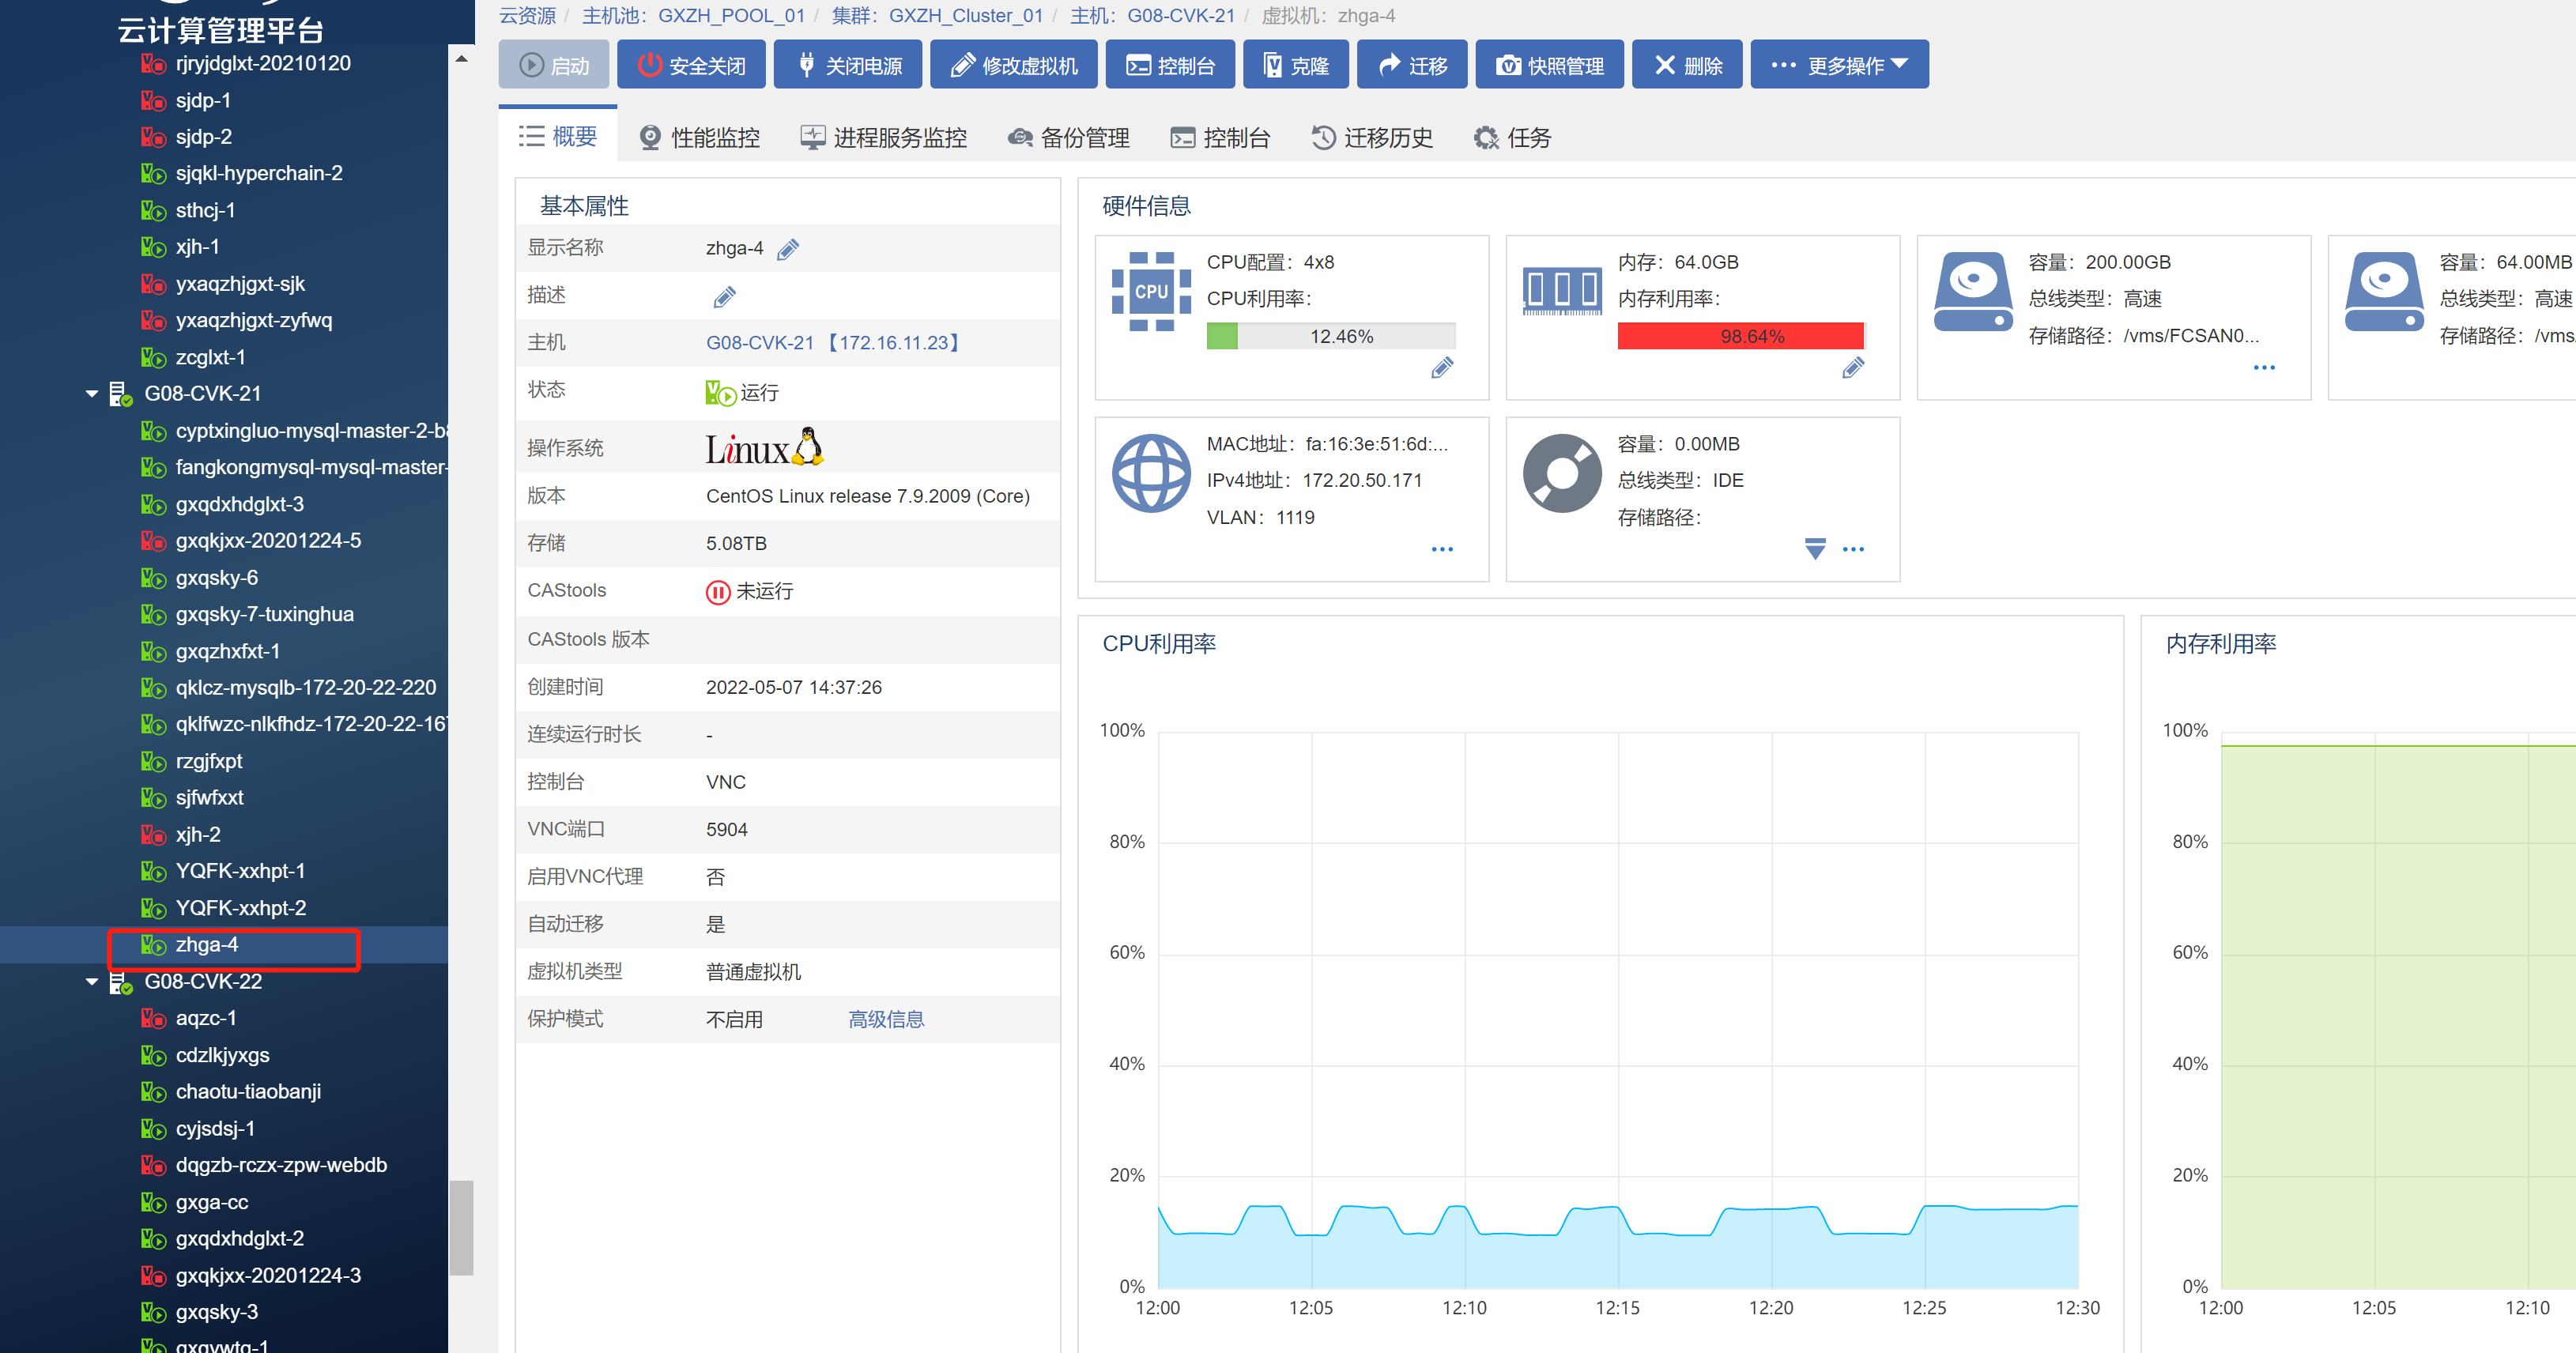Click the 高级信息 link

click(885, 1019)
